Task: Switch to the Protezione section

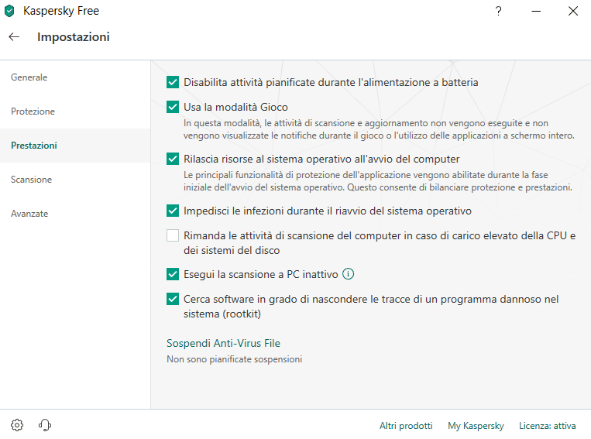Action: point(33,111)
